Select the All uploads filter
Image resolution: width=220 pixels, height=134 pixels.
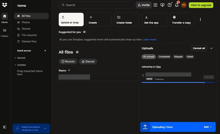click(149, 57)
